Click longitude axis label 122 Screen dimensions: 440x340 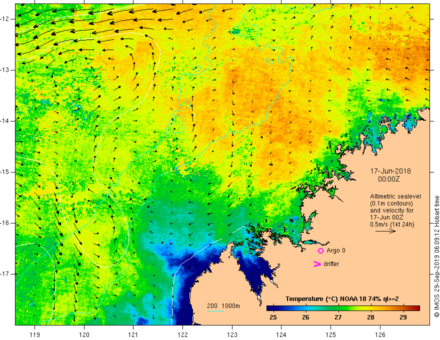pos(182,334)
